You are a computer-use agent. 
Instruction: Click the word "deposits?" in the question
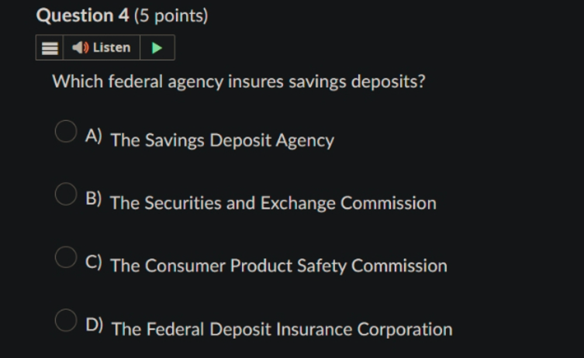tap(388, 81)
